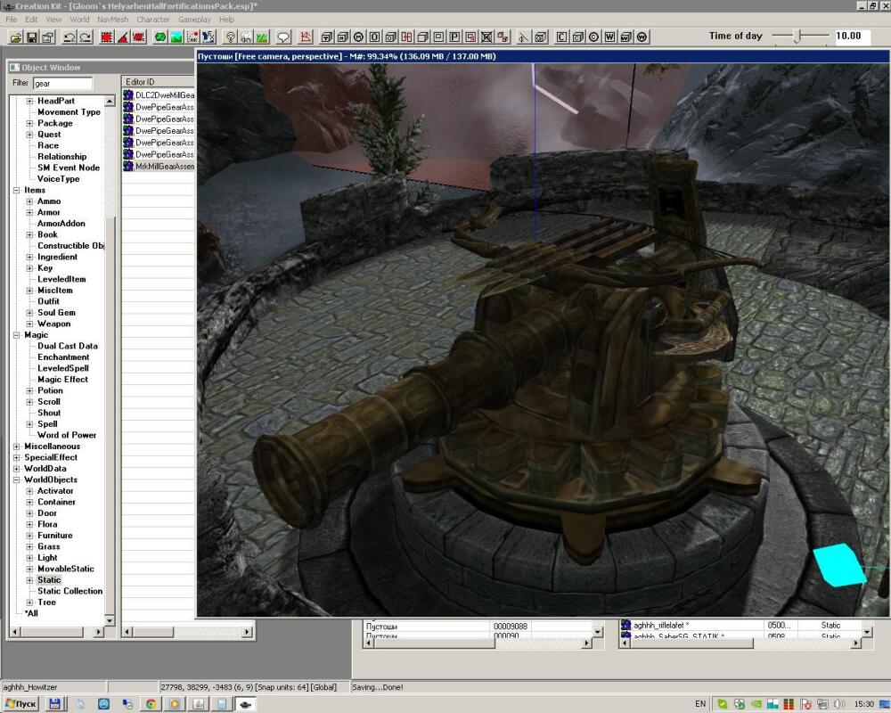Open the NavMesh menu
The height and width of the screenshot is (713, 891).
112,20
